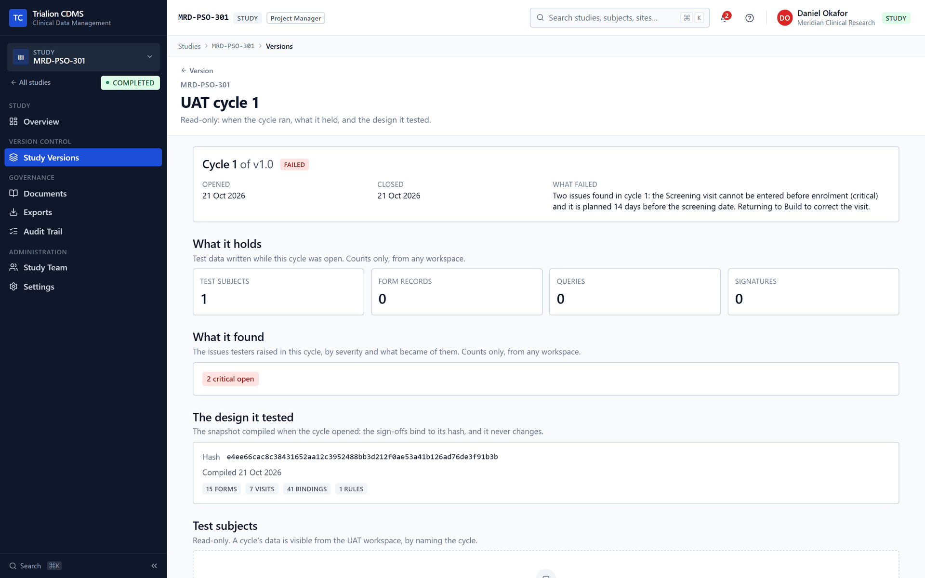Click the Studies breadcrumb
The width and height of the screenshot is (925, 578).
coord(189,46)
